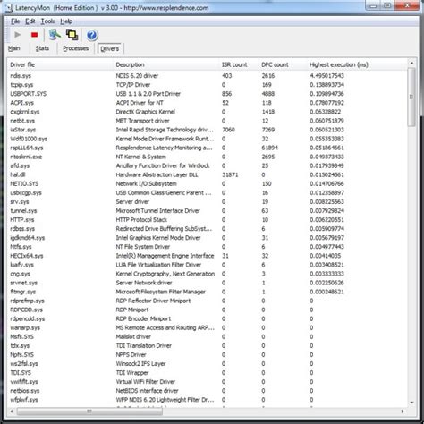Select the luafv.sys driver row

[x=207, y=265]
